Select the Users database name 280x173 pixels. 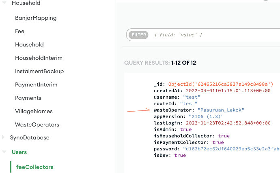point(19,152)
